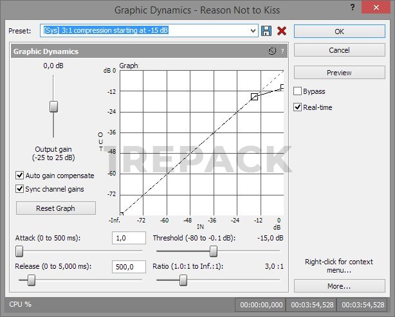Click the Output gain vertical slider handle
The height and width of the screenshot is (317, 395).
tap(54, 106)
